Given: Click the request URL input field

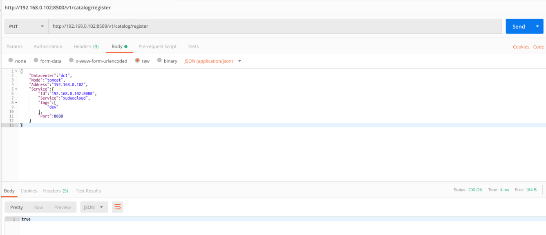Looking at the screenshot, I should click(x=275, y=26).
